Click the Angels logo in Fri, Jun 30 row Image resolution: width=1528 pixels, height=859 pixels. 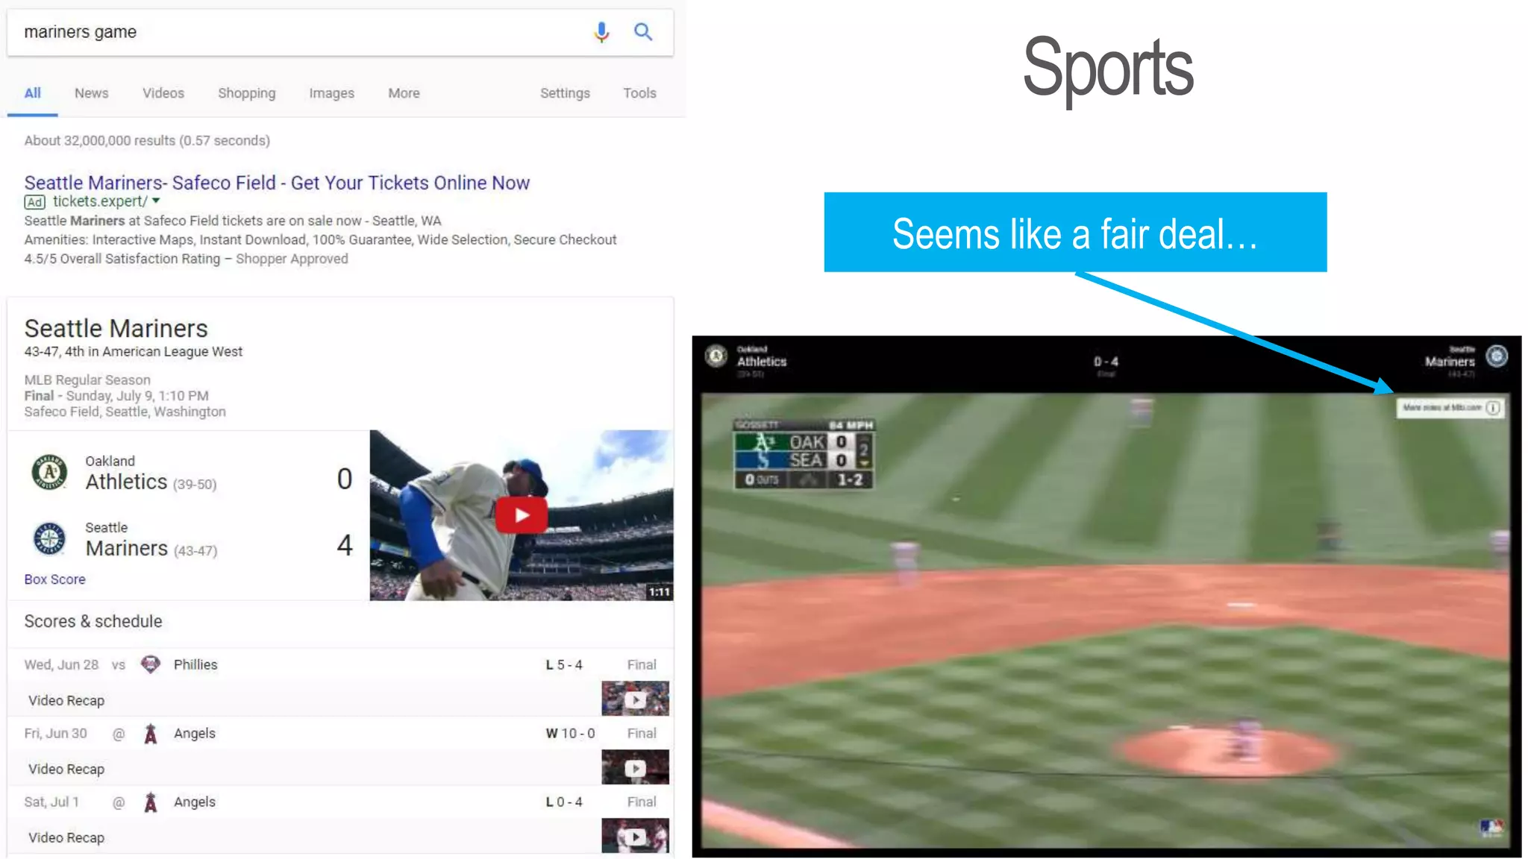(x=151, y=734)
